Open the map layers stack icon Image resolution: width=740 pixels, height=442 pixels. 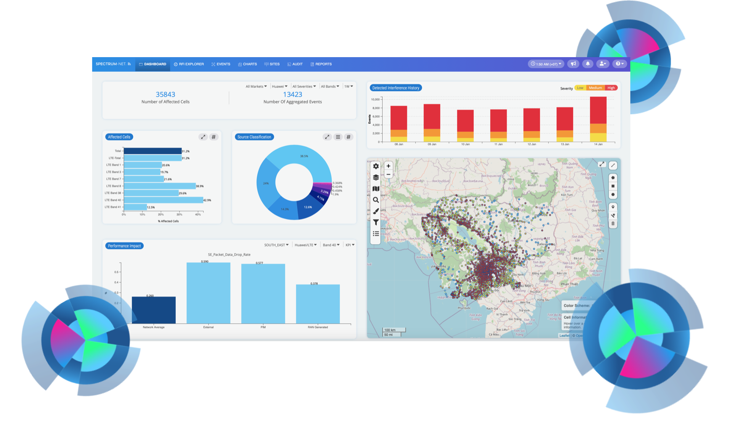(x=376, y=178)
